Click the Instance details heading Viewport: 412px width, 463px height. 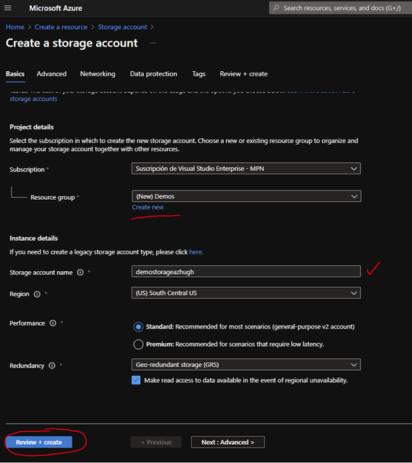click(x=33, y=238)
